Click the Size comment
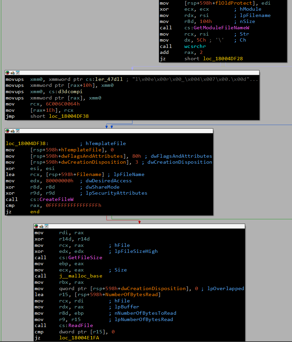The width and height of the screenshot is (292, 342). point(121,270)
